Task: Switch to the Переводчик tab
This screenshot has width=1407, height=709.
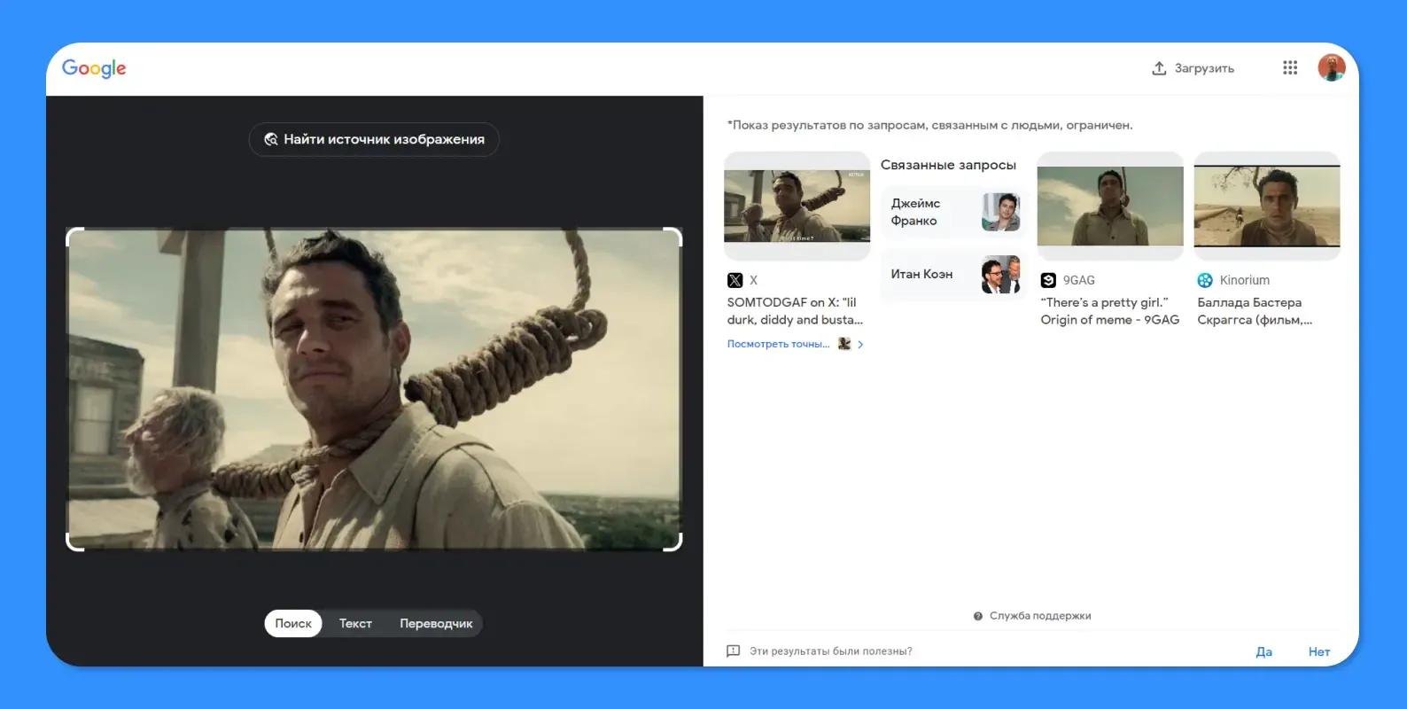Action: pos(436,623)
